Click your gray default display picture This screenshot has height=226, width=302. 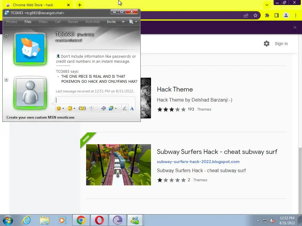click(x=30, y=93)
